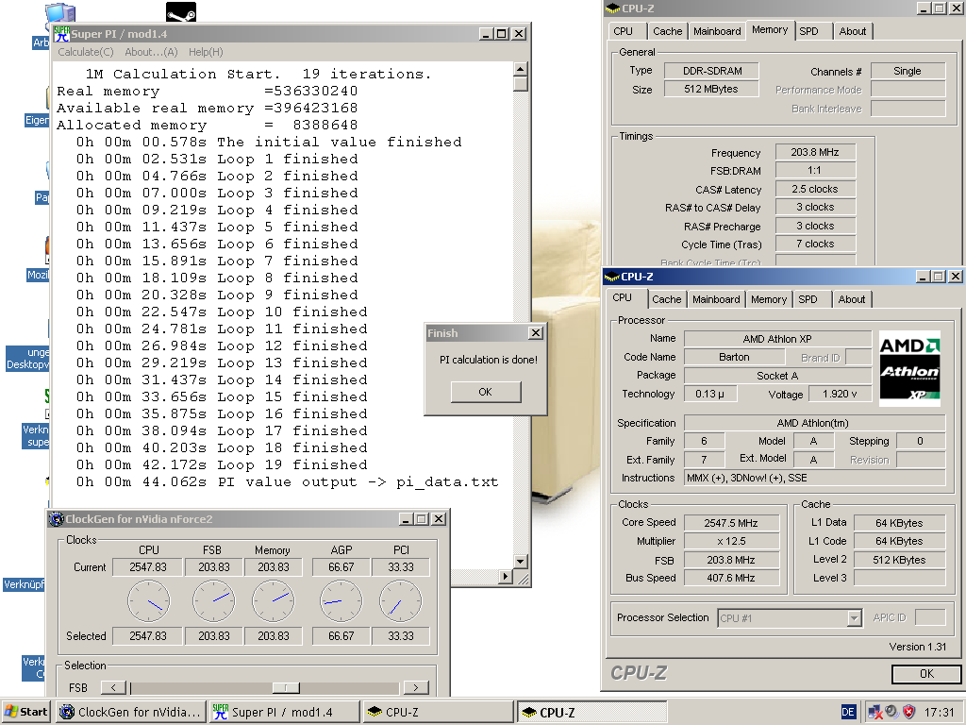The image size is (966, 725).
Task: Click Super PI horizontal scroll right arrow
Action: point(506,577)
